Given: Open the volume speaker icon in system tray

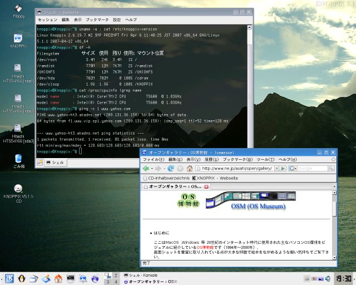Looking at the screenshot, I should pyautogui.click(x=328, y=278).
